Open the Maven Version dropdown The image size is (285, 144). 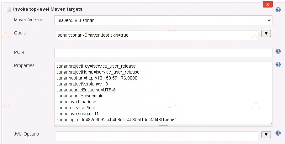click(163, 20)
